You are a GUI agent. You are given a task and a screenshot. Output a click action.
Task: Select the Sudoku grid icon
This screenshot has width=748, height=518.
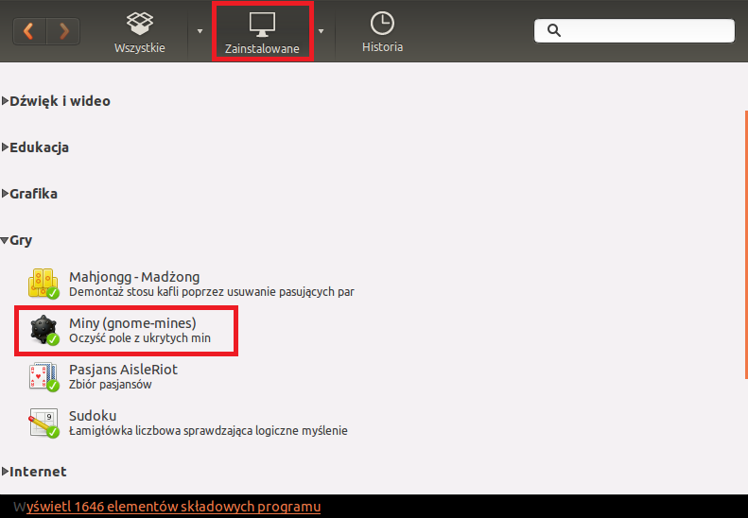[x=43, y=423]
